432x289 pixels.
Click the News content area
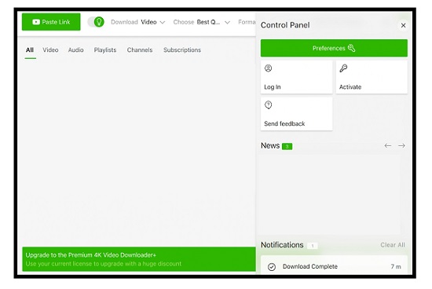[x=330, y=194]
